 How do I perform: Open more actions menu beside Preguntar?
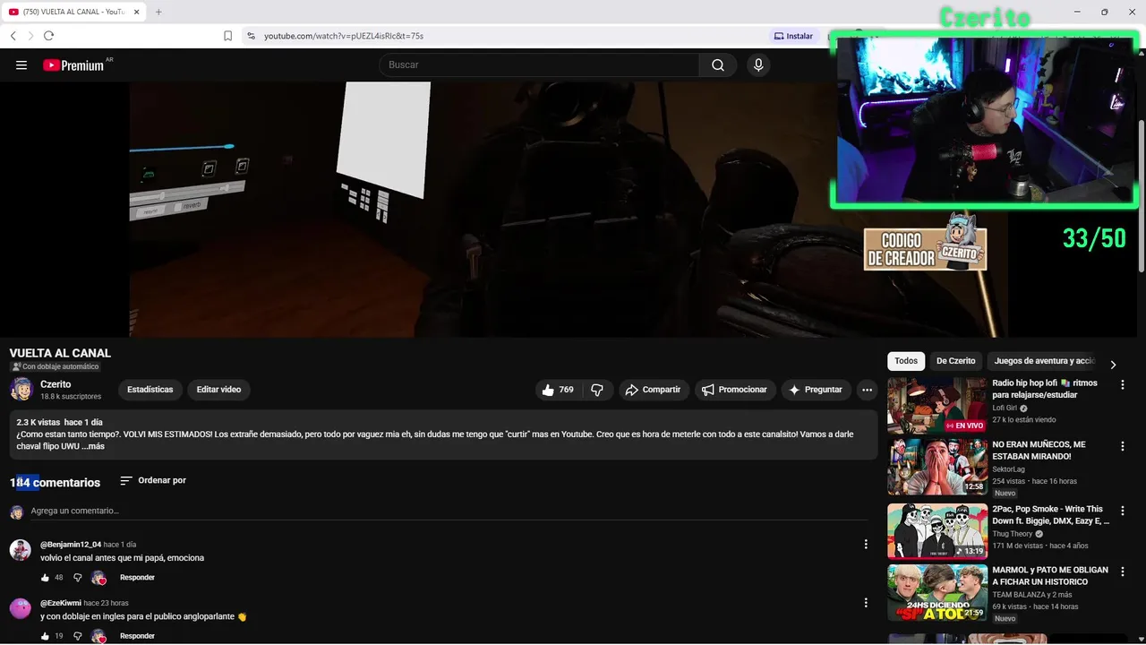point(867,390)
